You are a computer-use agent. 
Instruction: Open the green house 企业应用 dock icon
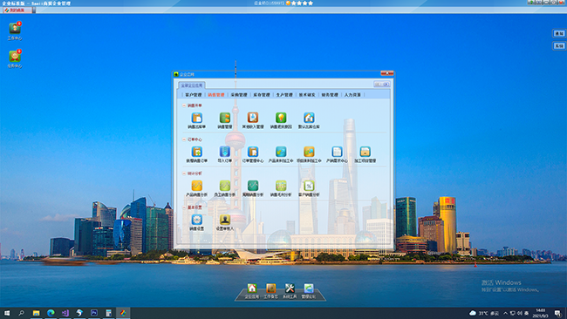click(252, 288)
